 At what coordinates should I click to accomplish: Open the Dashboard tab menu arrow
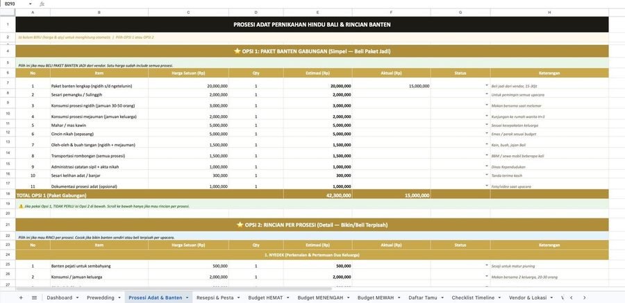(x=77, y=298)
